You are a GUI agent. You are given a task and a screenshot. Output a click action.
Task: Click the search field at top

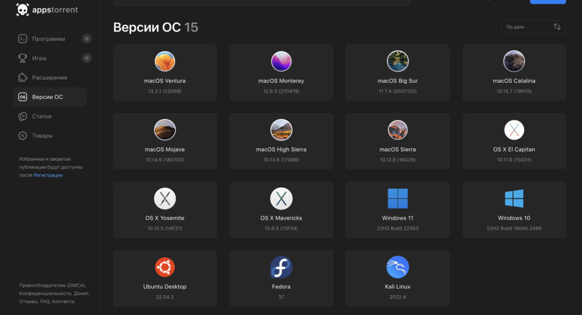pos(261,3)
